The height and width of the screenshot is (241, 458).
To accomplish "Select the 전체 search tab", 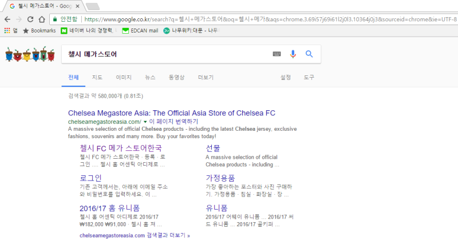I will point(73,77).
